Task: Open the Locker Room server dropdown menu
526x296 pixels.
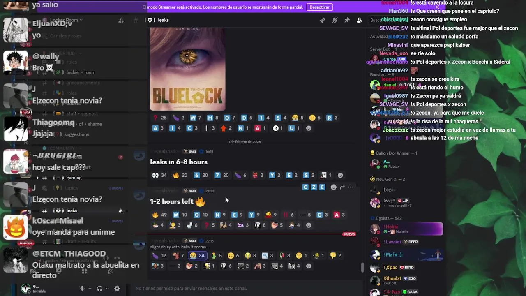Action: [x=66, y=20]
